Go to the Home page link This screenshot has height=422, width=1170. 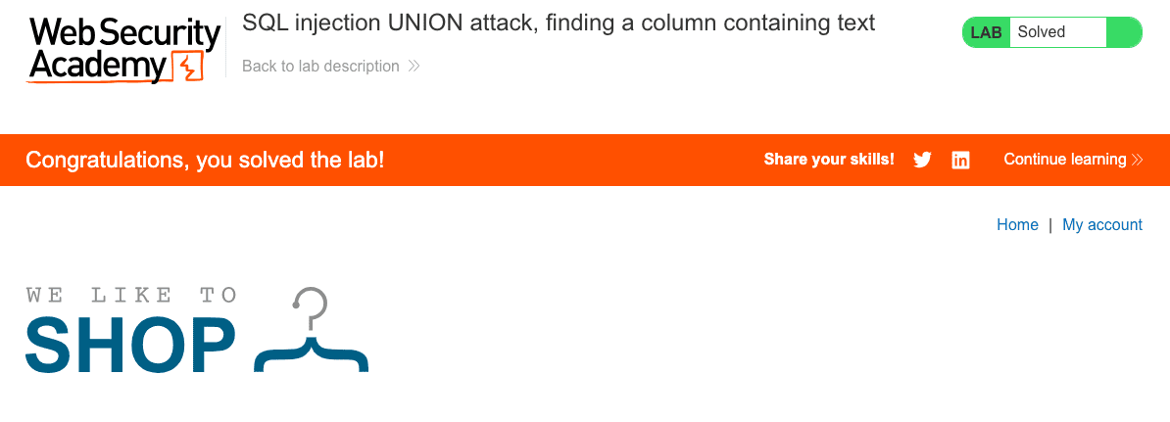[x=1017, y=225]
